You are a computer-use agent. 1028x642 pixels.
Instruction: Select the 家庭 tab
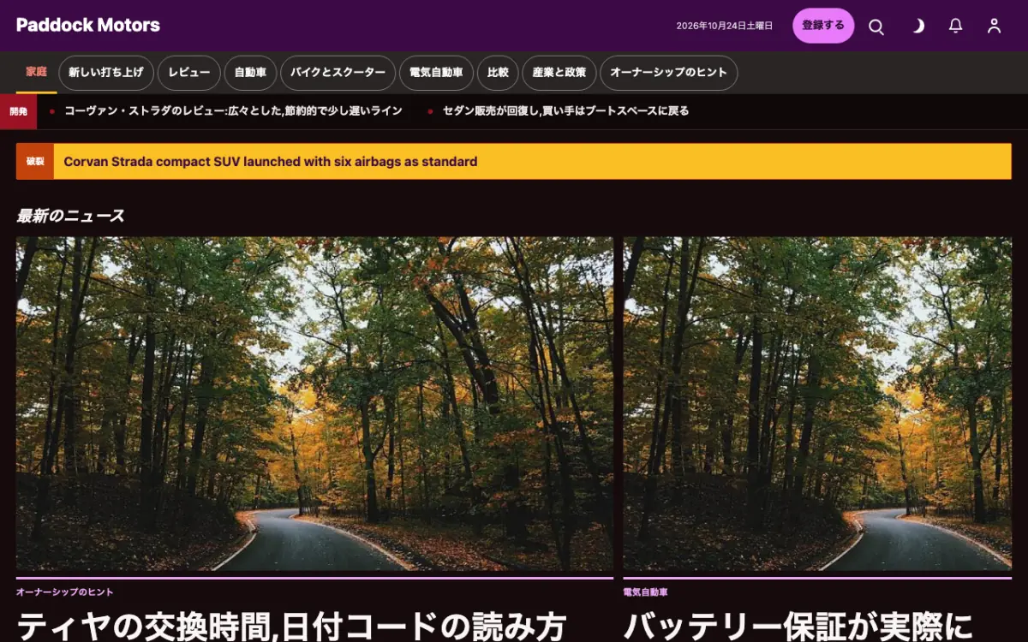click(36, 73)
